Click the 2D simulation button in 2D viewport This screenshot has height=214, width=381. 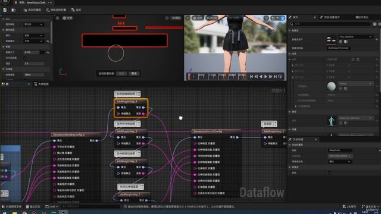click(x=176, y=18)
